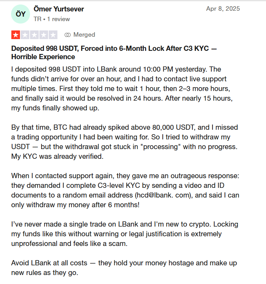
Task: Click the hcd@lbank. com email text
Action: click(164, 195)
